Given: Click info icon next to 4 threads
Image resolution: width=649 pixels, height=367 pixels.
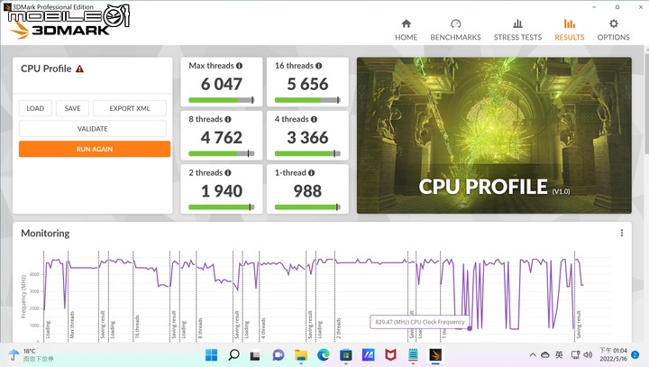Looking at the screenshot, I should tap(314, 119).
